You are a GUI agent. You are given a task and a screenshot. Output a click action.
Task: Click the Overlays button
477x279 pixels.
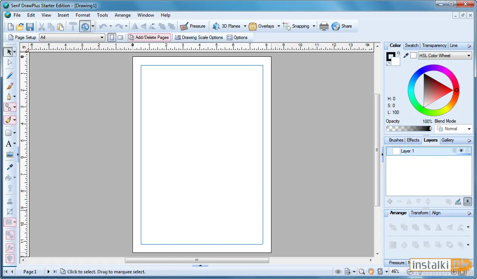[262, 26]
